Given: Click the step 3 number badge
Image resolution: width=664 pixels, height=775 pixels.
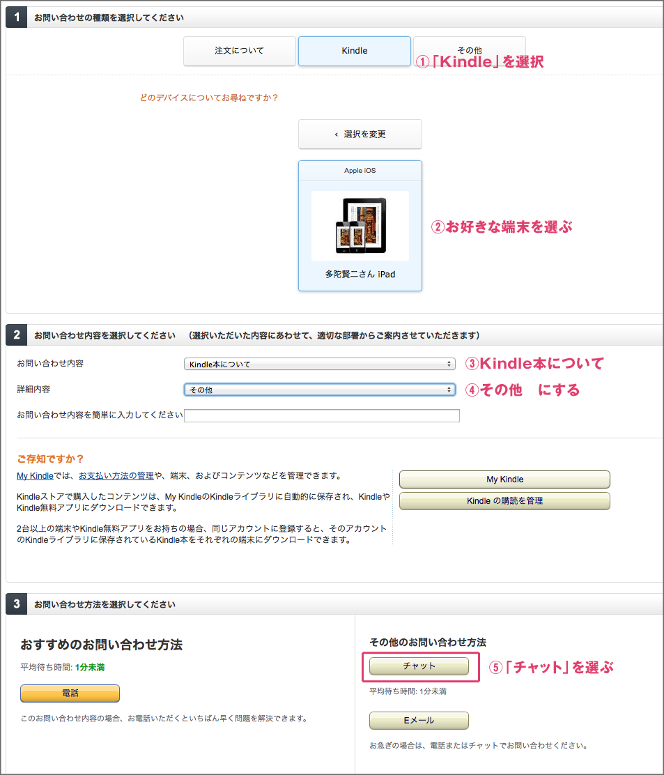Looking at the screenshot, I should (16, 604).
